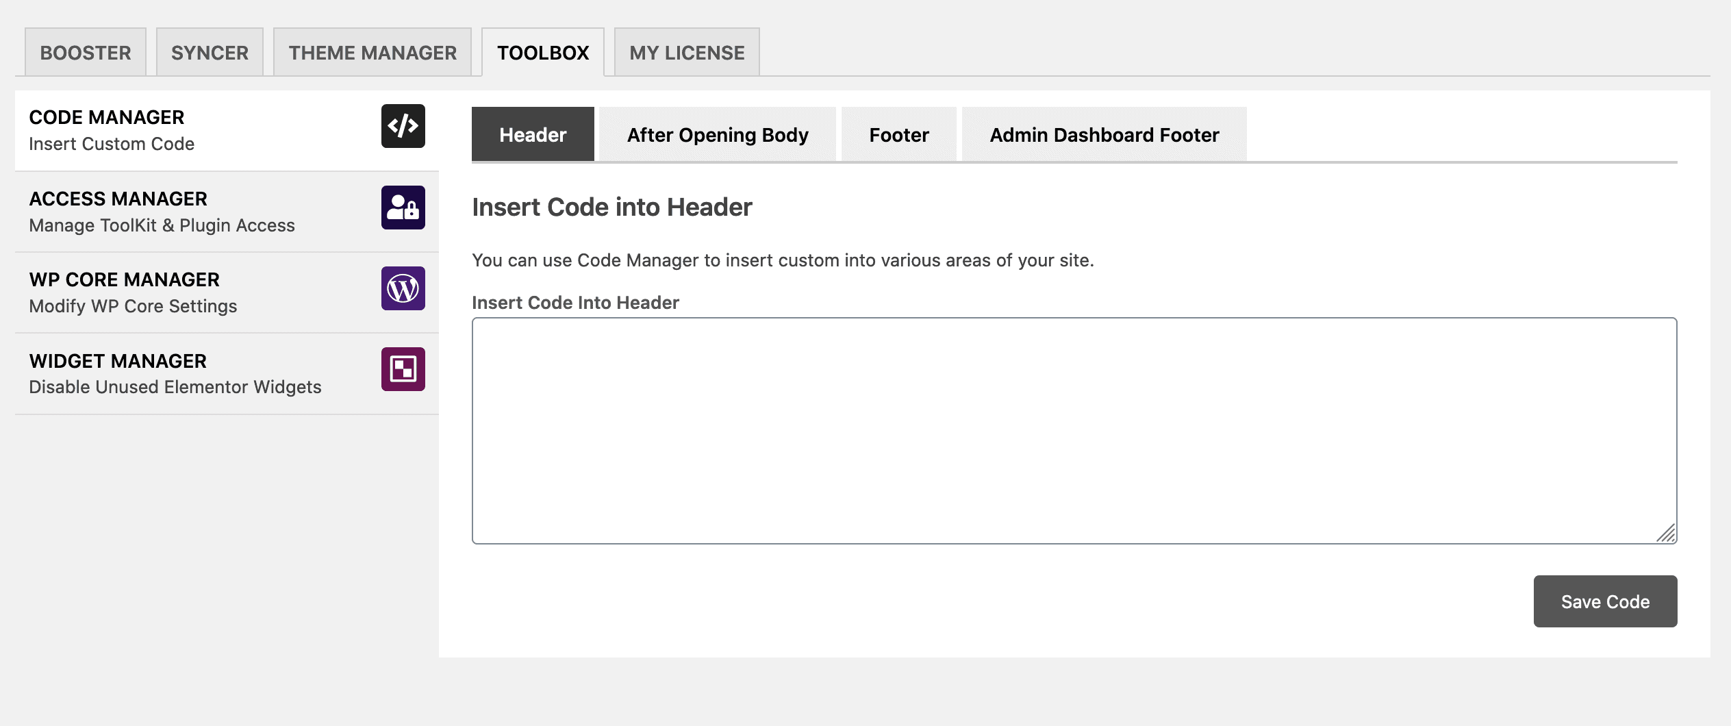Choose WP Core Manager settings item
The image size is (1731, 726).
227,292
